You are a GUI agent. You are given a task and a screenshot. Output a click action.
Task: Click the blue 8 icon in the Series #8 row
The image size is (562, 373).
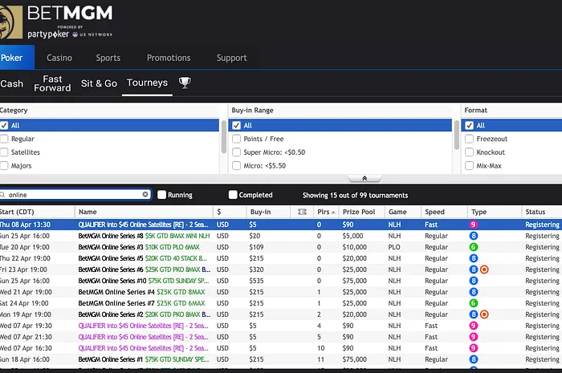point(474,236)
